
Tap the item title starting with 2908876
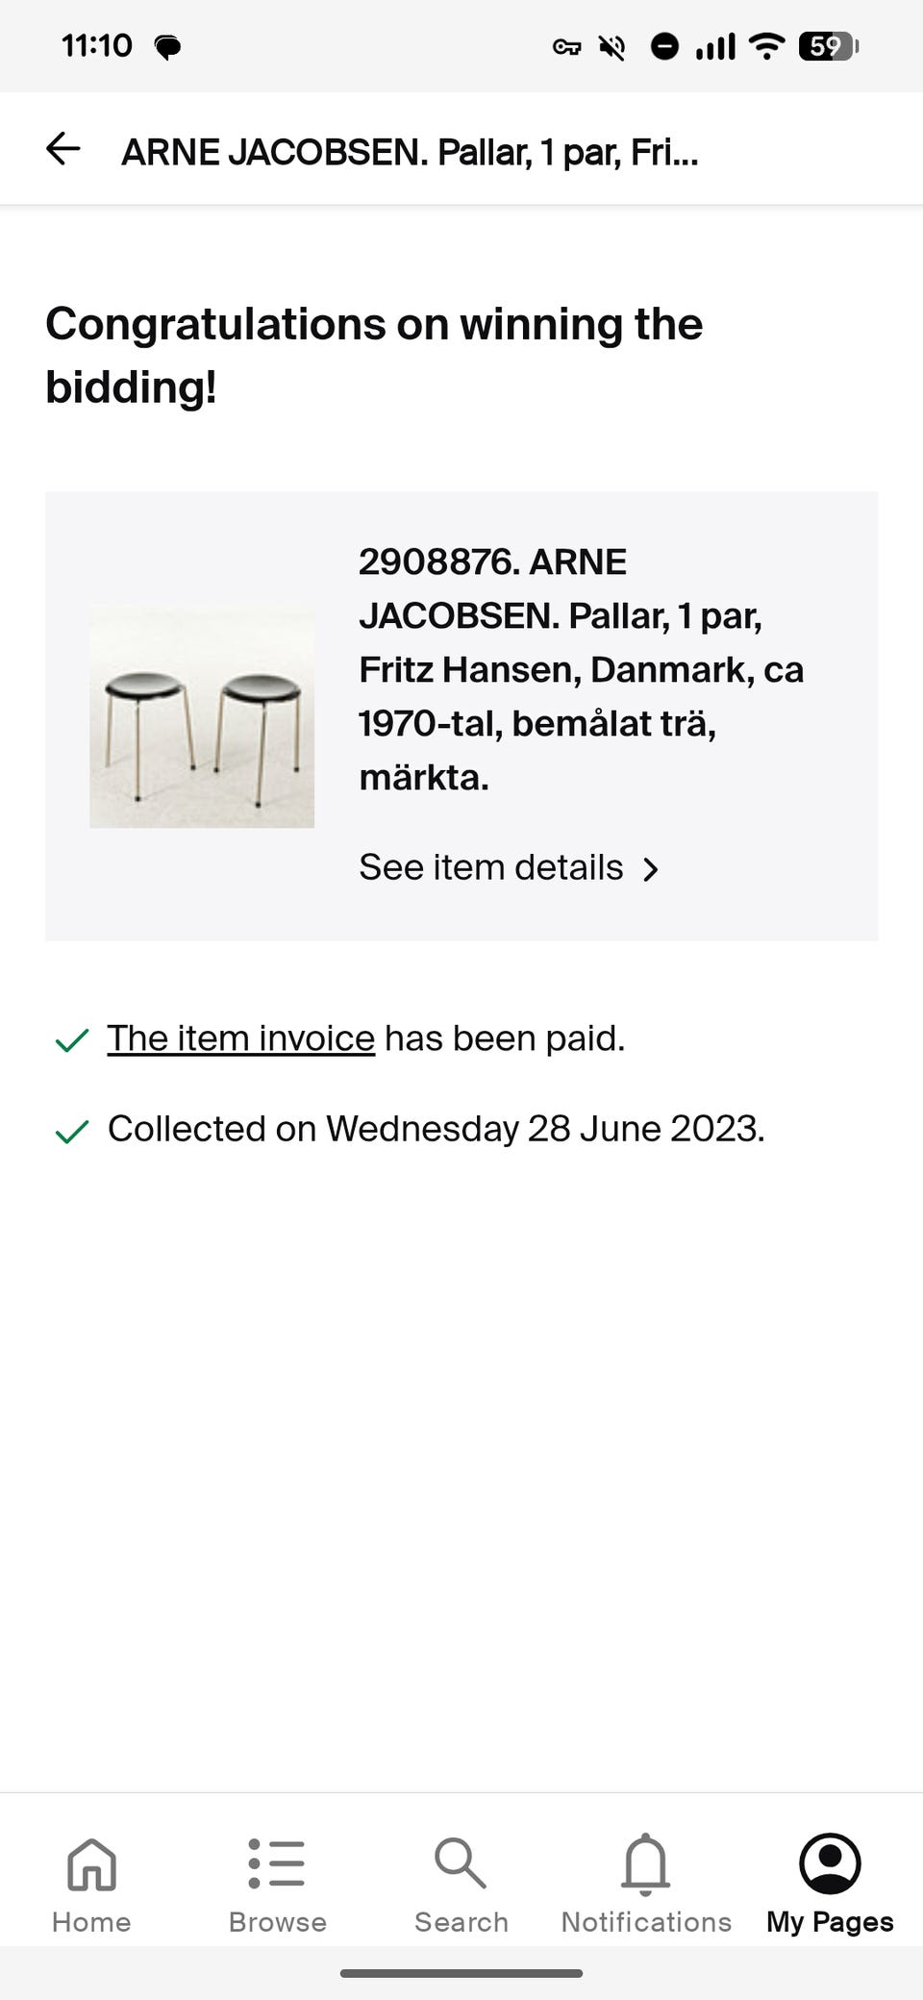[x=581, y=669]
